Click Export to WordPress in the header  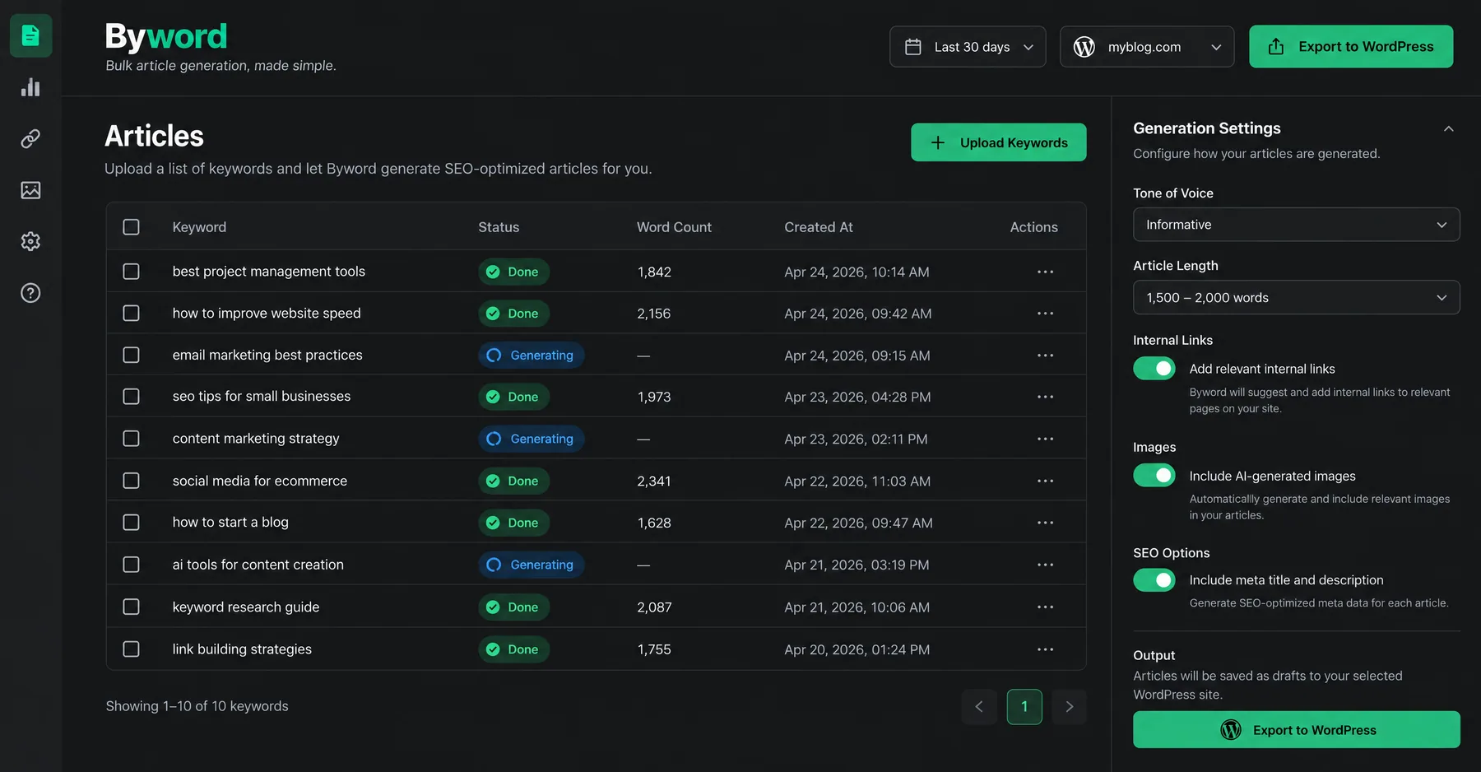1351,47
